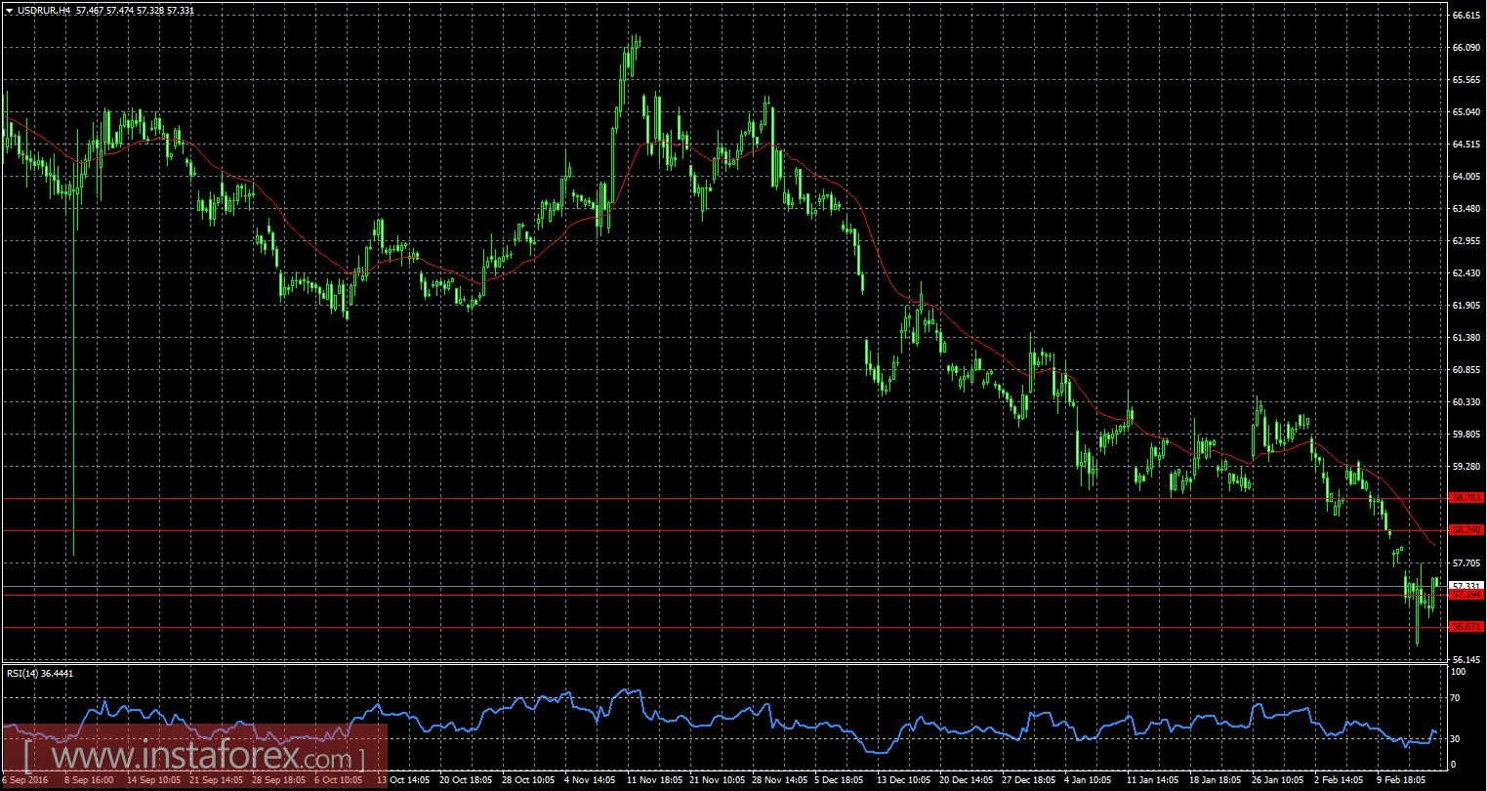Click the 27 Dec 18:05 time label
Image resolution: width=1487 pixels, height=791 pixels.
(x=1031, y=781)
